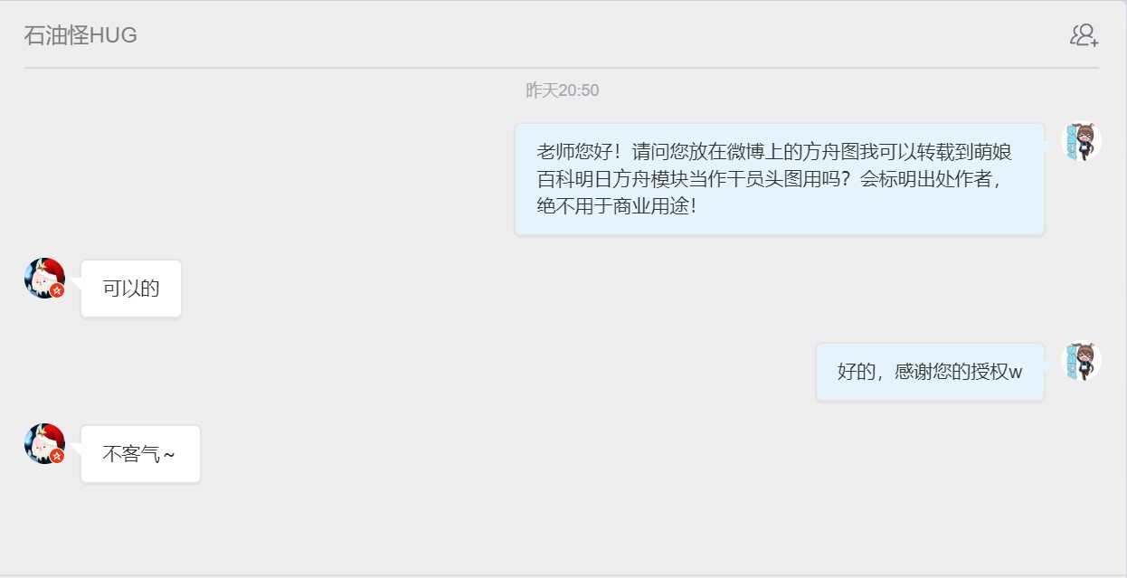Select the 可以的 reply bubble
The width and height of the screenshot is (1127, 578).
(131, 289)
